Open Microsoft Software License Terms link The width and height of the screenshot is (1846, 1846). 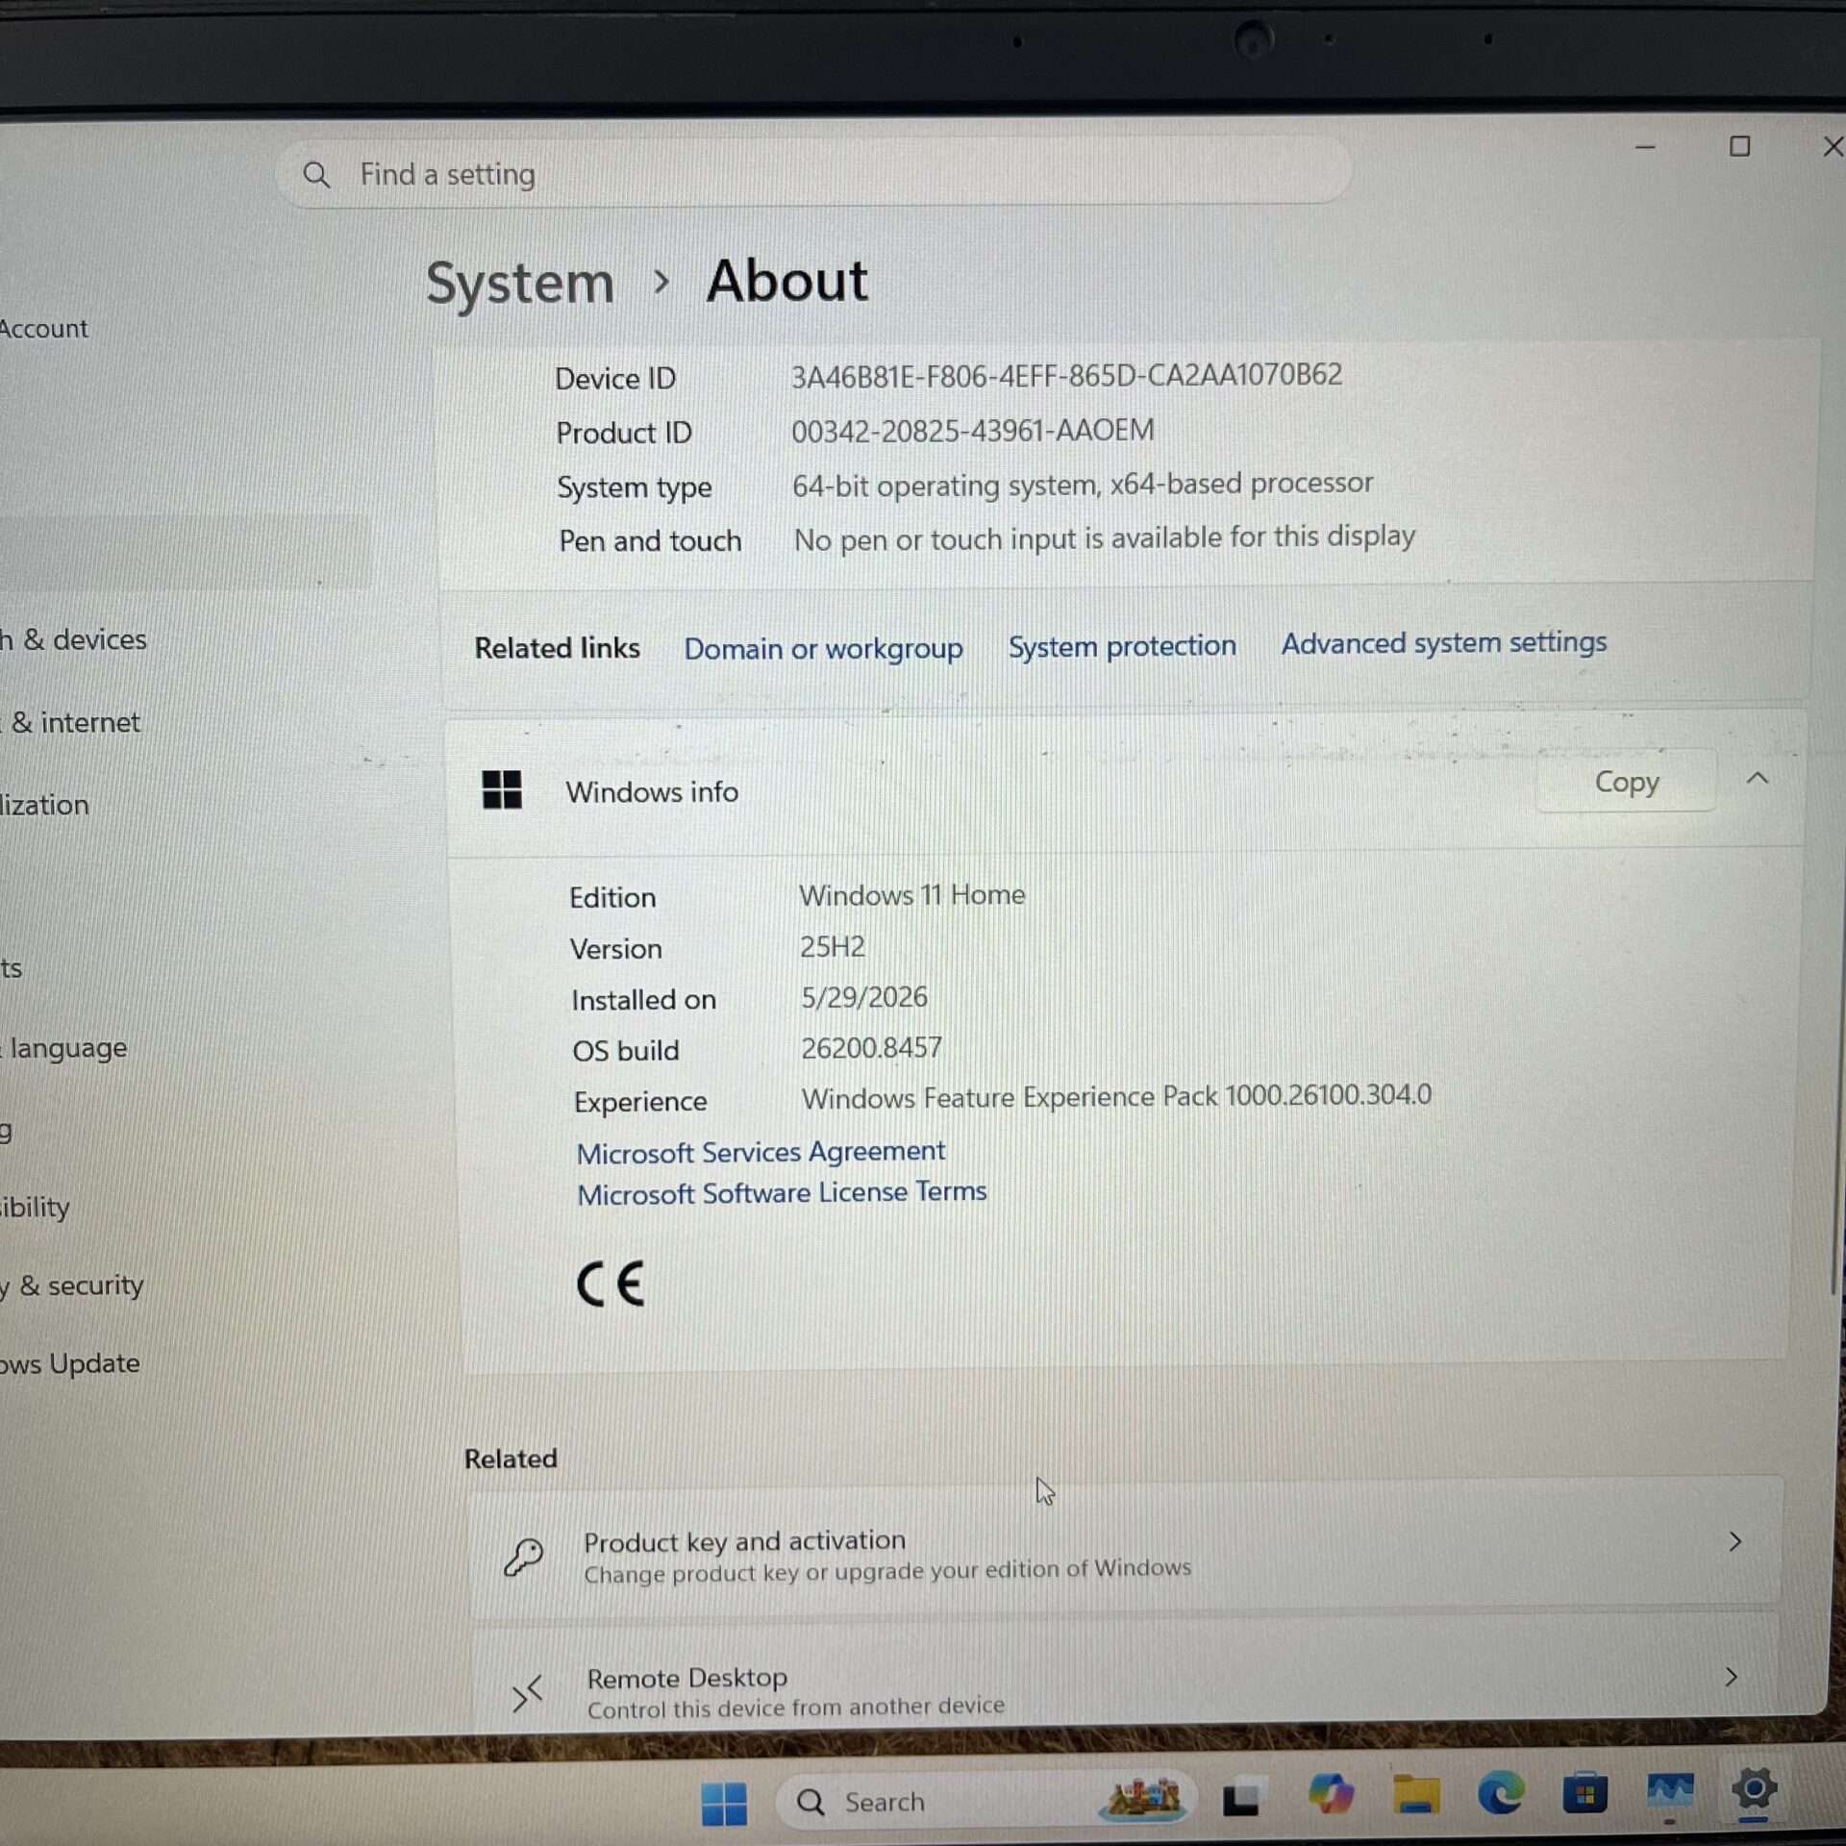click(782, 1193)
